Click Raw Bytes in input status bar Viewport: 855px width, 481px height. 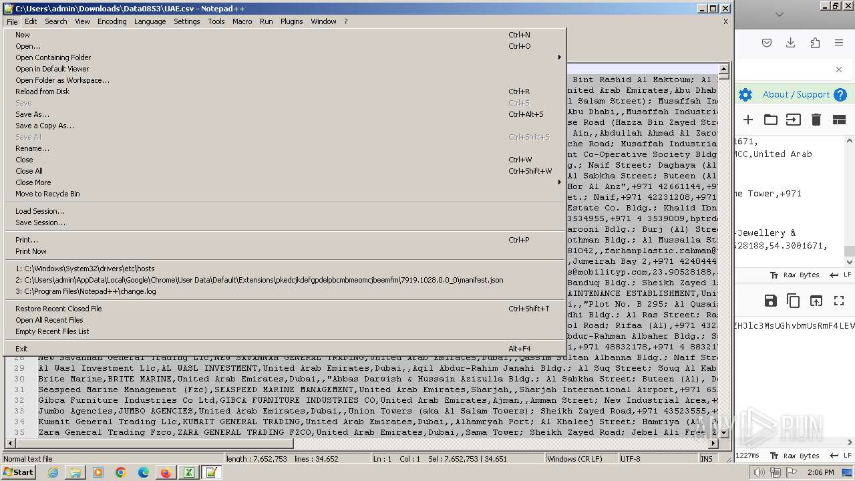[795, 275]
